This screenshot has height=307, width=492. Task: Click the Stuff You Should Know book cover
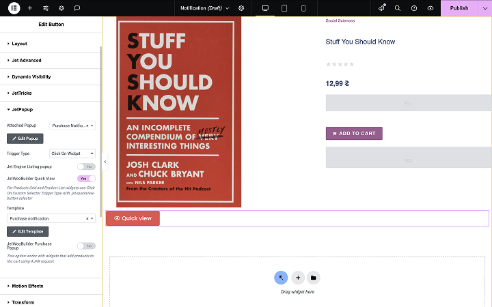click(178, 111)
